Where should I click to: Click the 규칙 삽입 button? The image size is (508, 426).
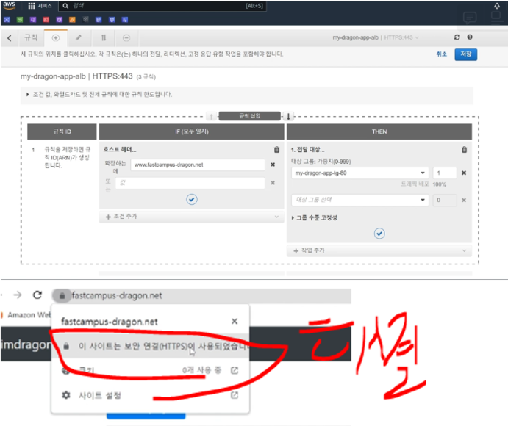point(249,116)
